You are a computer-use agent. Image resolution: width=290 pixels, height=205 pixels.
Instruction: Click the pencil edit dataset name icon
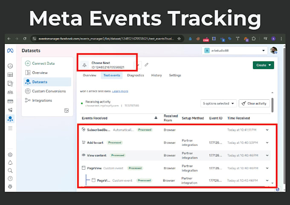(x=146, y=64)
